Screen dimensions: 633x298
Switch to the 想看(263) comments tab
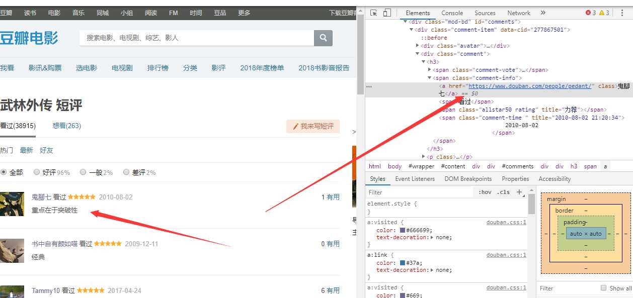(x=67, y=126)
